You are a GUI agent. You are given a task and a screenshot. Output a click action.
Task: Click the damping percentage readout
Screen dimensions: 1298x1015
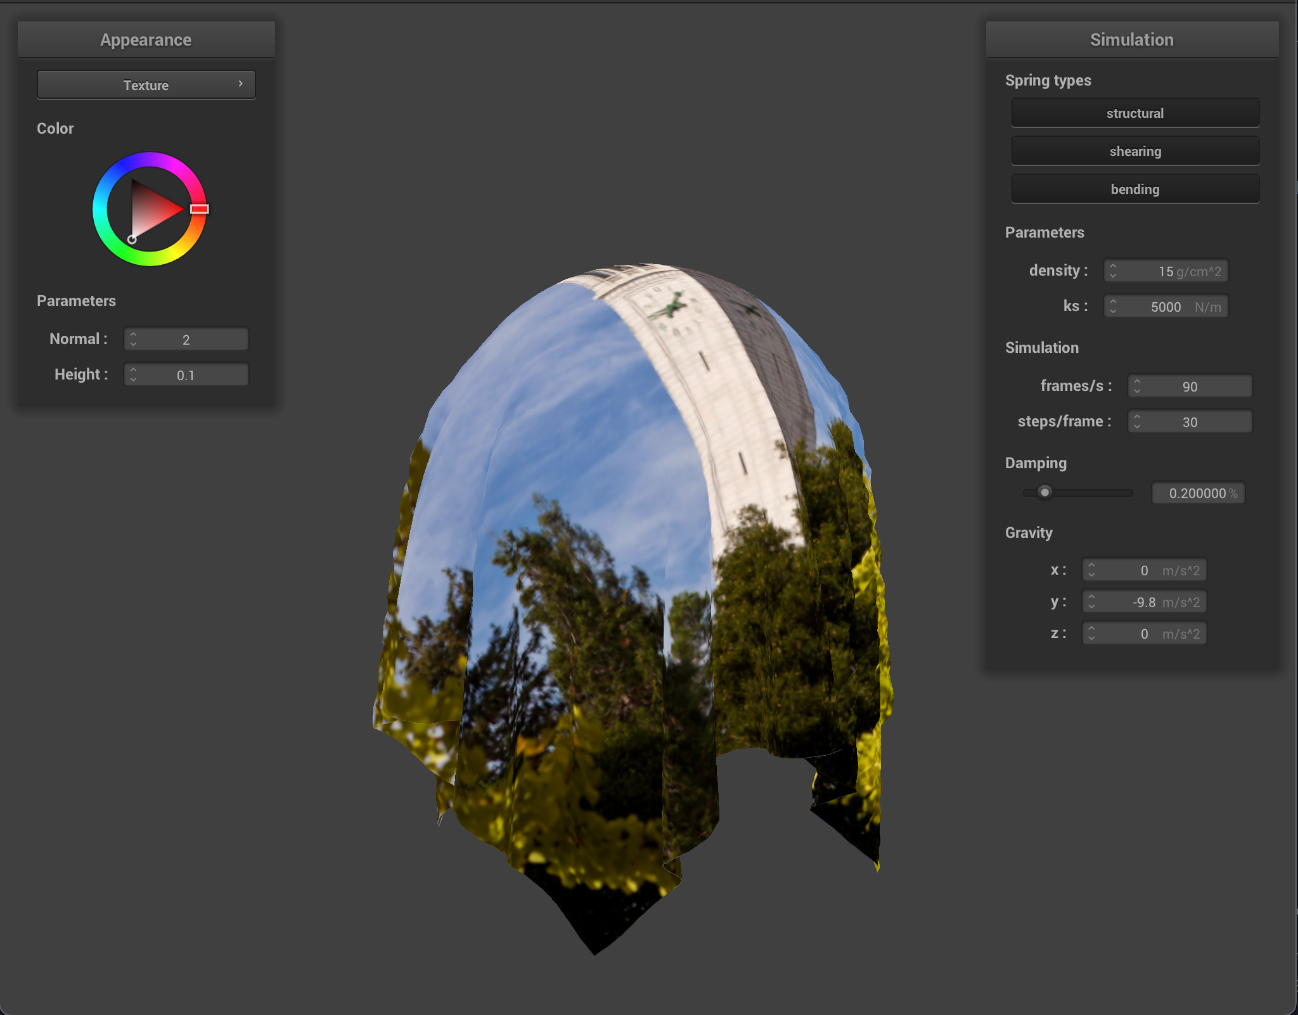(1198, 493)
